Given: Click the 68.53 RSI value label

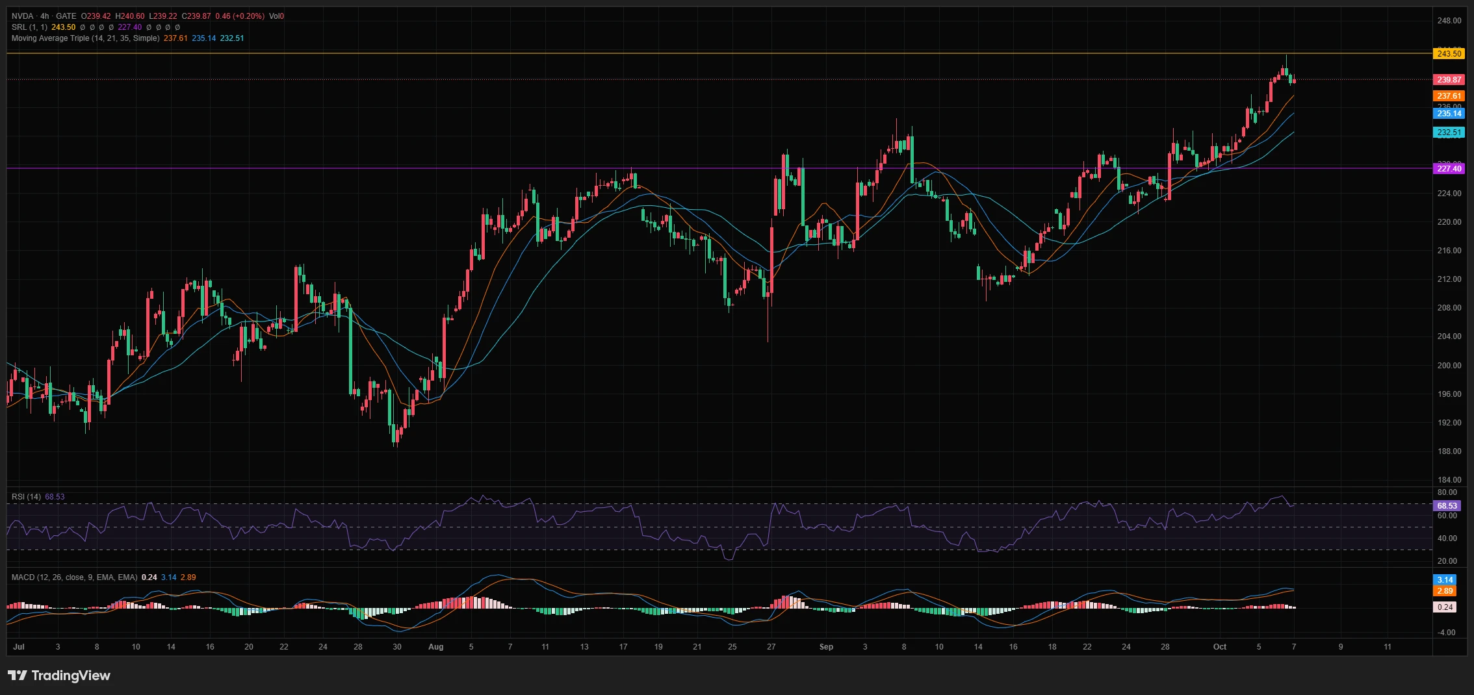Looking at the screenshot, I should [1447, 506].
